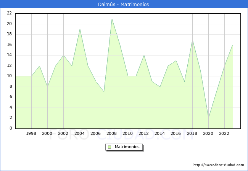Select the 2014 x-axis label
248x171 pixels.
(x=160, y=133)
